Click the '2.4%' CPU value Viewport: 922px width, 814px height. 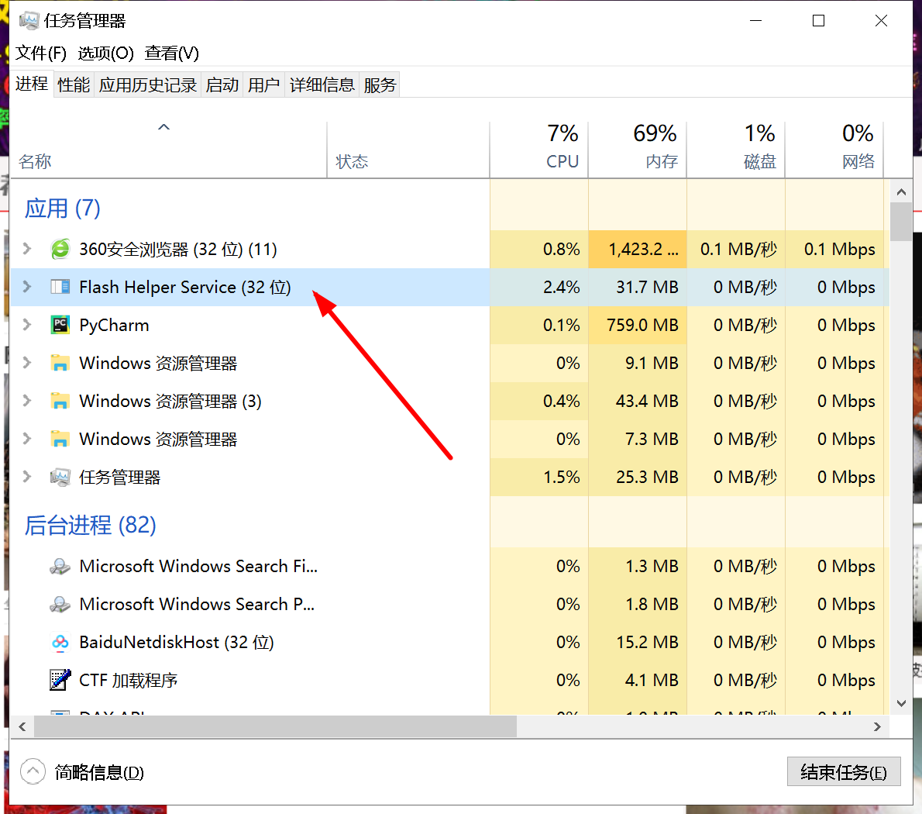pos(561,287)
